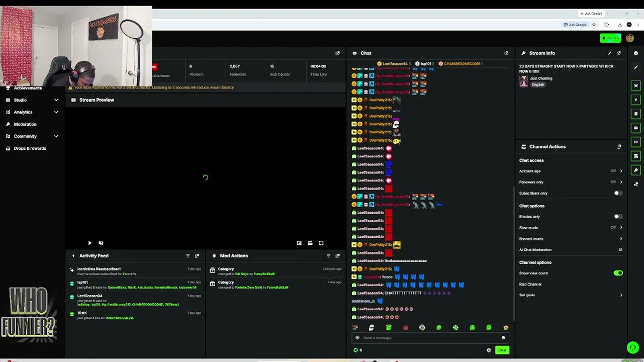
Task: Pop out the Stream info panel
Action: coord(619,53)
